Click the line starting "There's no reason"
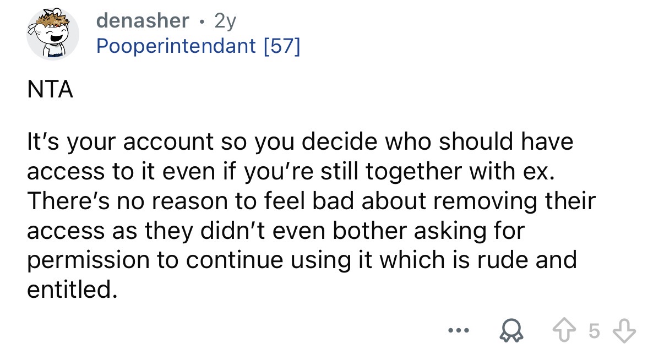Viewport: 664px width, 349px height. (311, 200)
